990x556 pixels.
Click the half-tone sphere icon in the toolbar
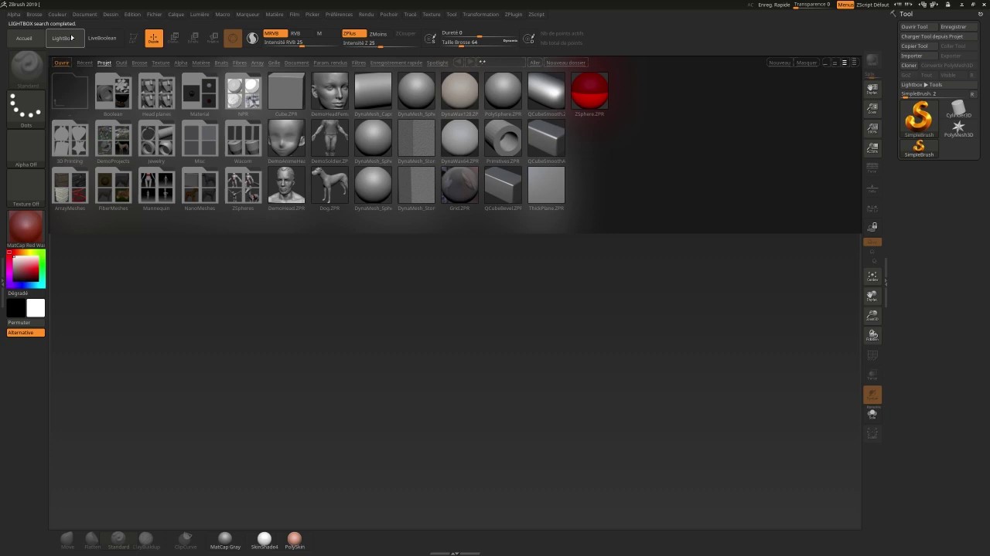coord(252,39)
